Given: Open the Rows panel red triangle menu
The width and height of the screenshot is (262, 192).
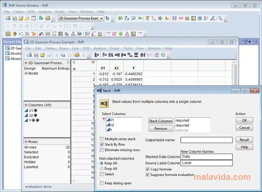Looking at the screenshot, I should [x=26, y=142].
